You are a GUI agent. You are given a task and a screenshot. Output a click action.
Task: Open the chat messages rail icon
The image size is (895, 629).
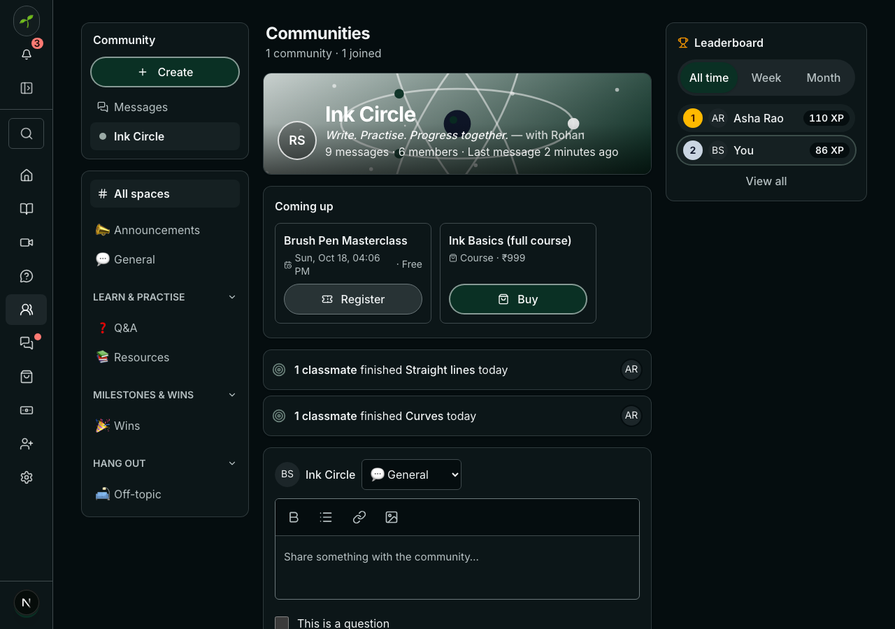click(x=27, y=343)
